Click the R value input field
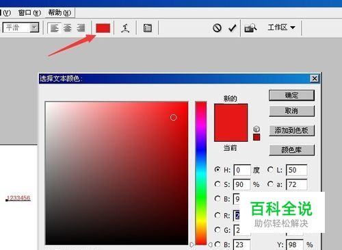Image resolution: width=342 pixels, height=250 pixels. tap(237, 216)
